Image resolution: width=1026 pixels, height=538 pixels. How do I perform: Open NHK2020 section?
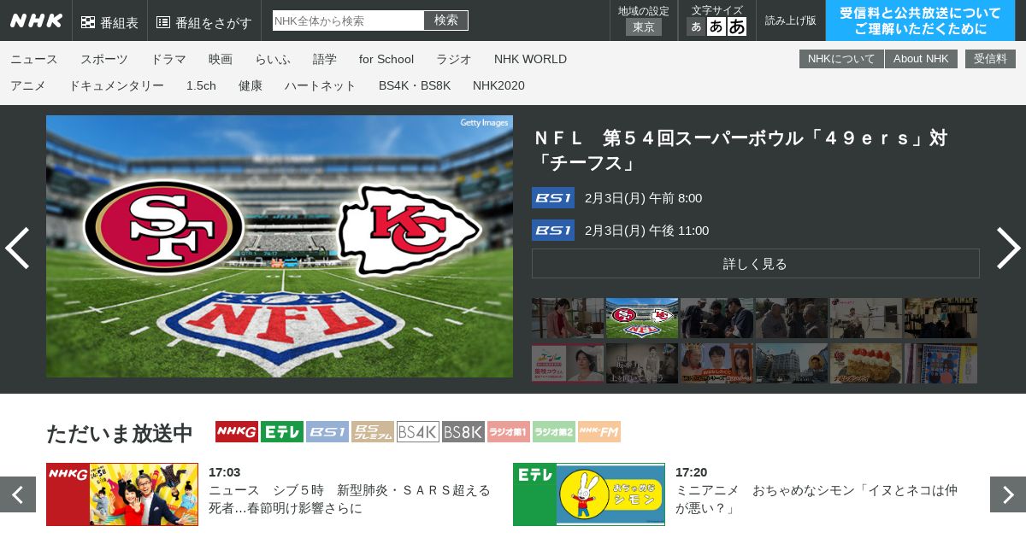[x=498, y=85]
